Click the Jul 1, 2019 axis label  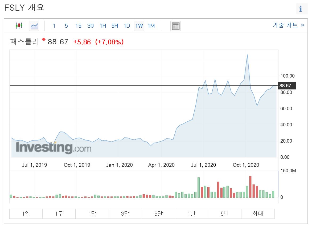point(34,165)
